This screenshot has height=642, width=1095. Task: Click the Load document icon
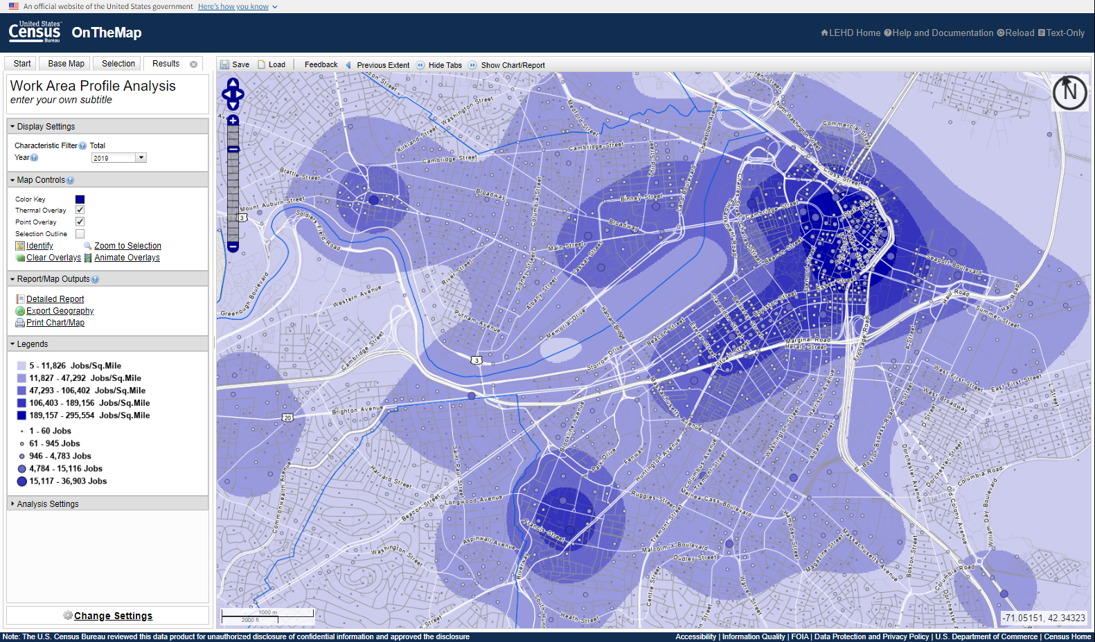[x=262, y=64]
